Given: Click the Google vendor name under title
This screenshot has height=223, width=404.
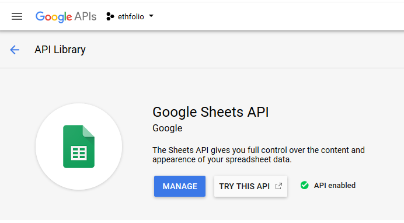Looking at the screenshot, I should [167, 128].
